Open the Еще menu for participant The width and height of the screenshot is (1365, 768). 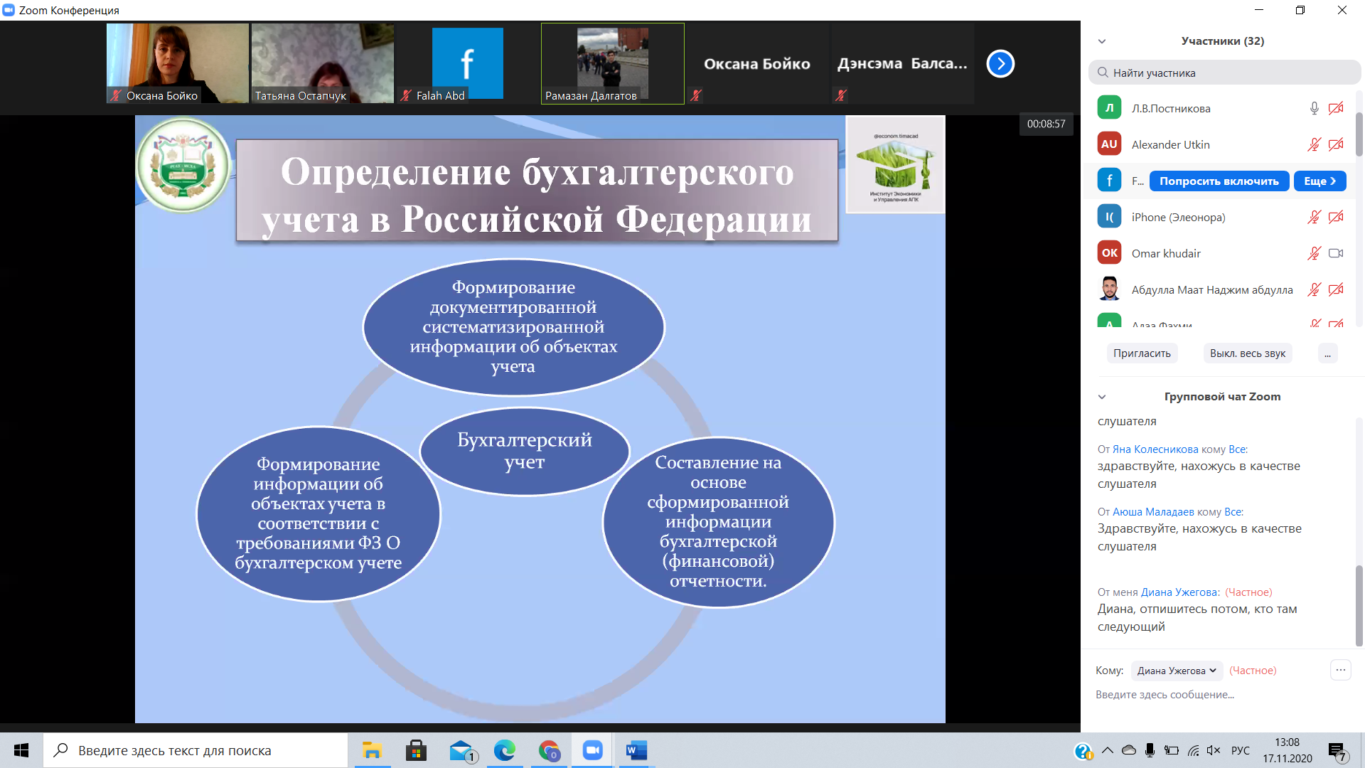click(1319, 181)
